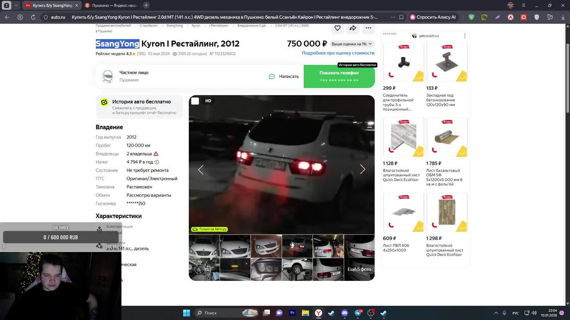
Task: Go back with browser back arrow
Action: [7, 17]
